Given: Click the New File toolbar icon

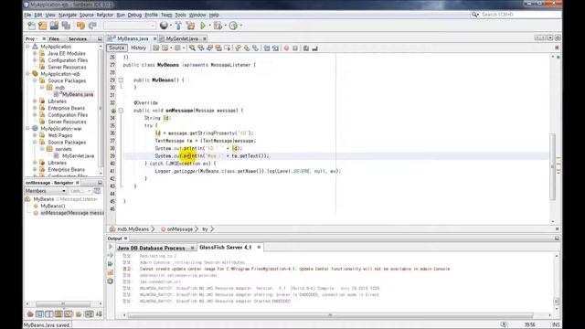Looking at the screenshot, I should click(x=31, y=26).
